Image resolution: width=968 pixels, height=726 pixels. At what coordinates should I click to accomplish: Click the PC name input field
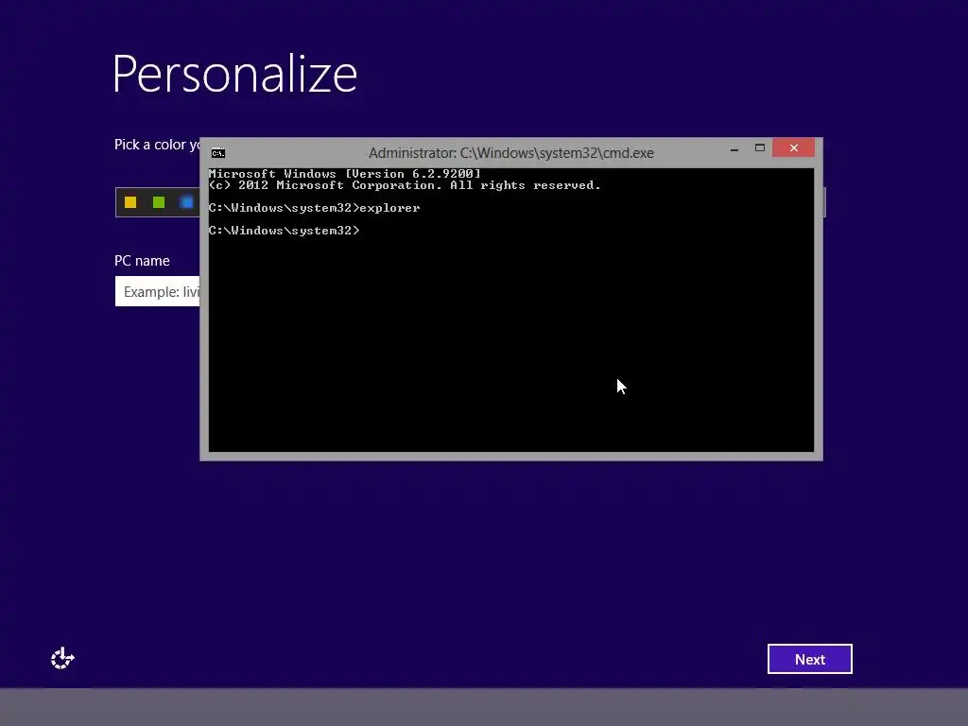(158, 291)
